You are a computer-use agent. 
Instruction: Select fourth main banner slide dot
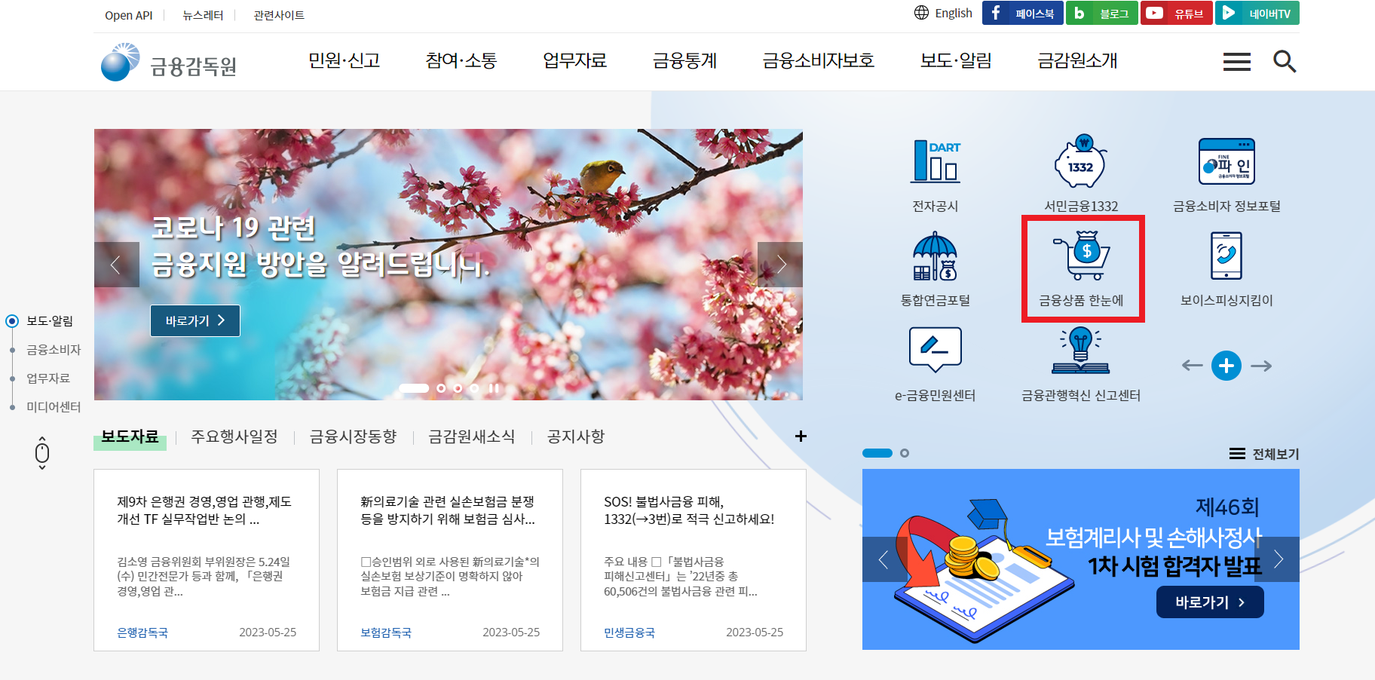tap(474, 388)
